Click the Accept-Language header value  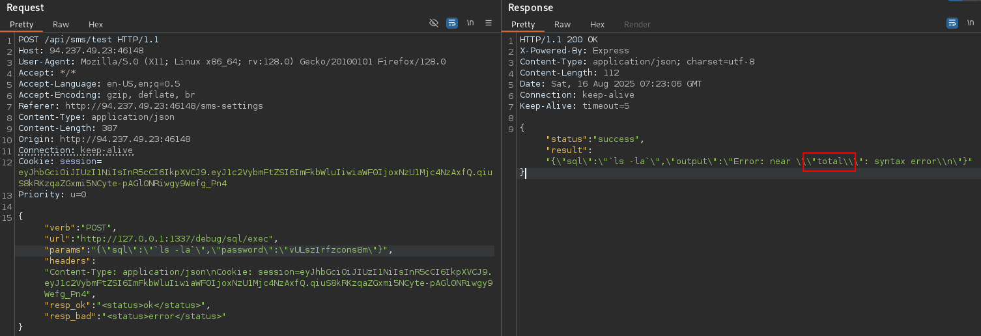143,83
